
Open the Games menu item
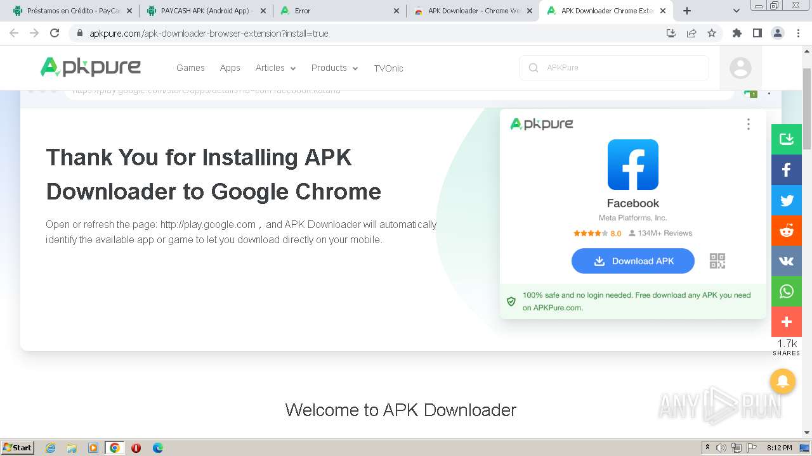(190, 68)
